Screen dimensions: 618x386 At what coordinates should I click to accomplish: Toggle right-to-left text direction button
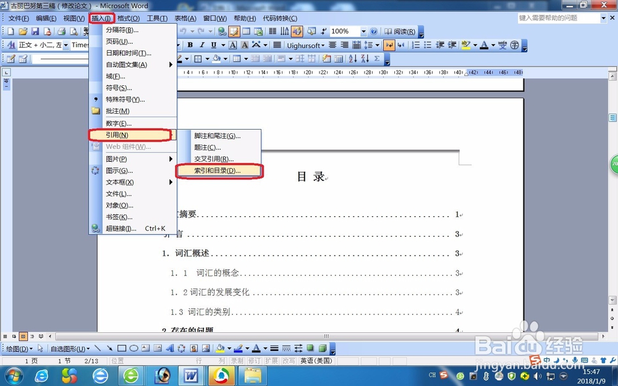point(401,45)
